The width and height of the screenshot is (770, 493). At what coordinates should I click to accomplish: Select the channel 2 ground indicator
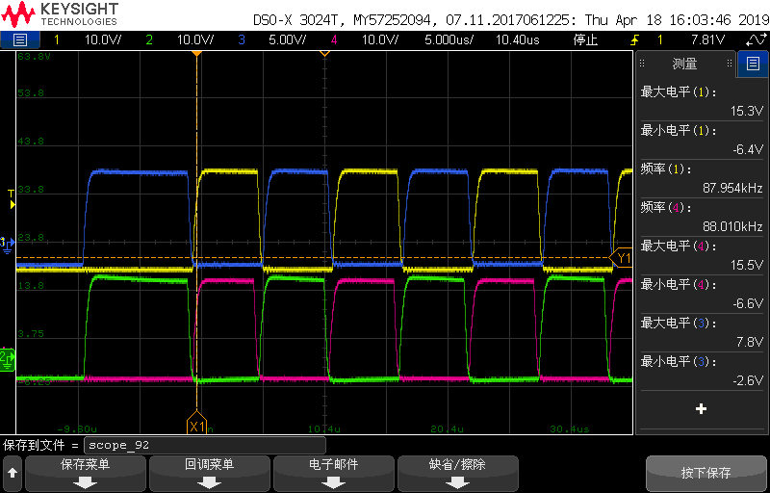coord(8,360)
